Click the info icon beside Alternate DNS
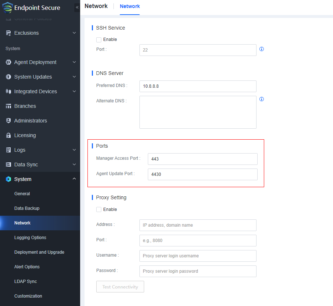 coord(262,99)
